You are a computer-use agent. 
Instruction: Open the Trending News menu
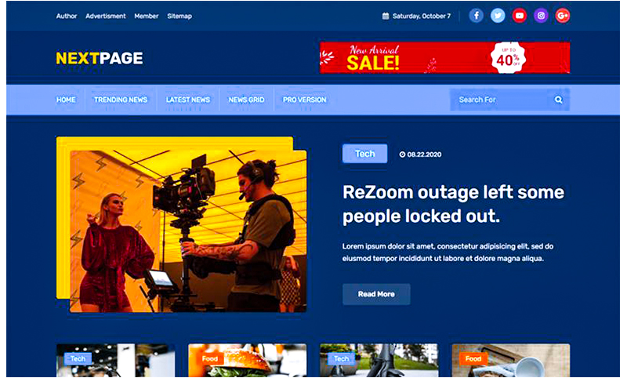[x=120, y=100]
